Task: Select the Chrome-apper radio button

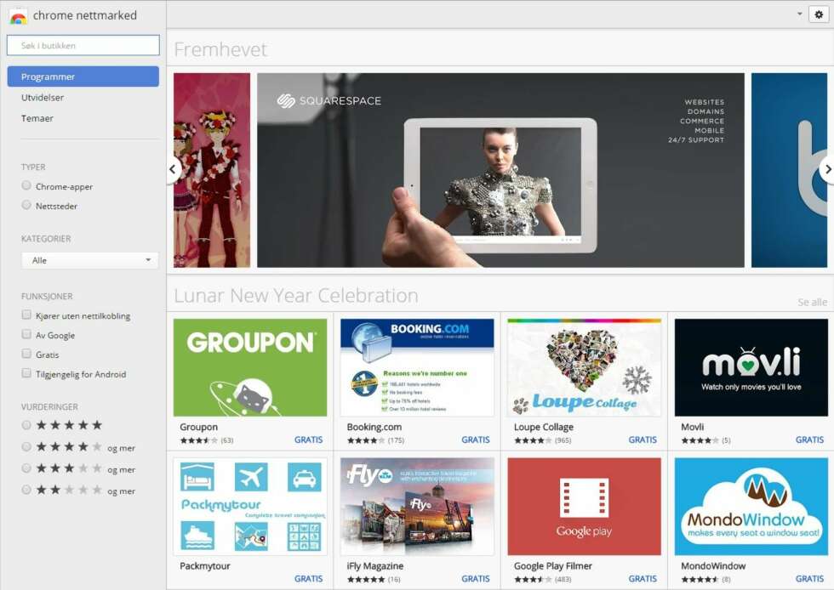Action: click(x=26, y=185)
